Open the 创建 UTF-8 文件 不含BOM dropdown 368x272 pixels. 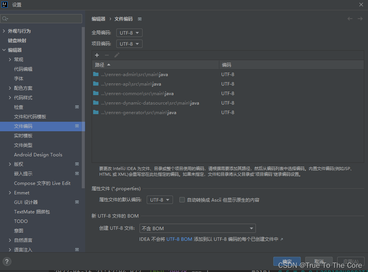click(197, 228)
